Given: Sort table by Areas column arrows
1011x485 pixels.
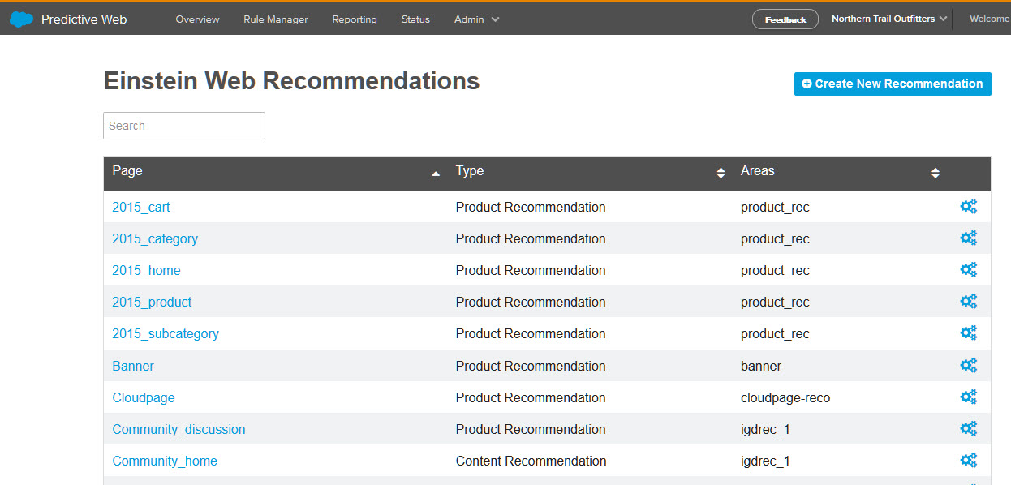Looking at the screenshot, I should (x=936, y=173).
